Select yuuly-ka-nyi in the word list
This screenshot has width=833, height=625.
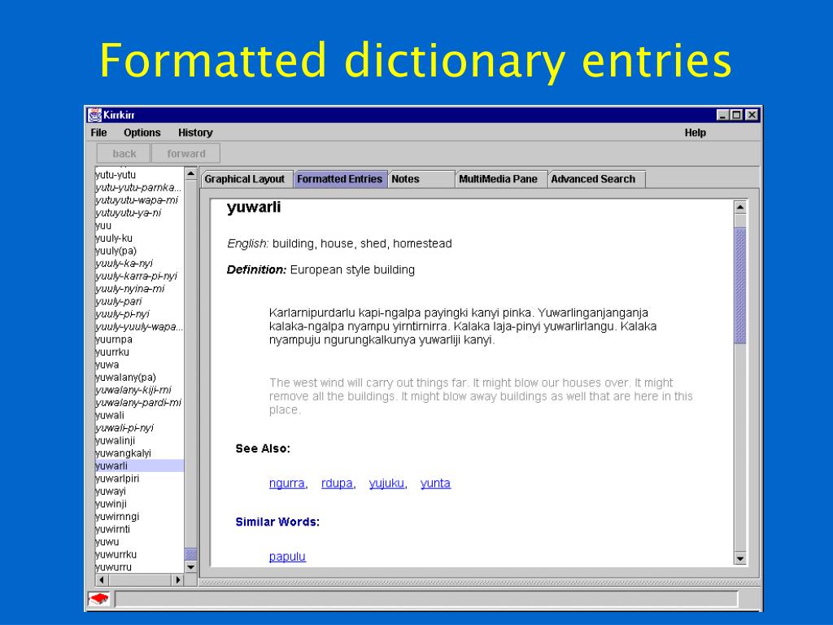[139, 263]
